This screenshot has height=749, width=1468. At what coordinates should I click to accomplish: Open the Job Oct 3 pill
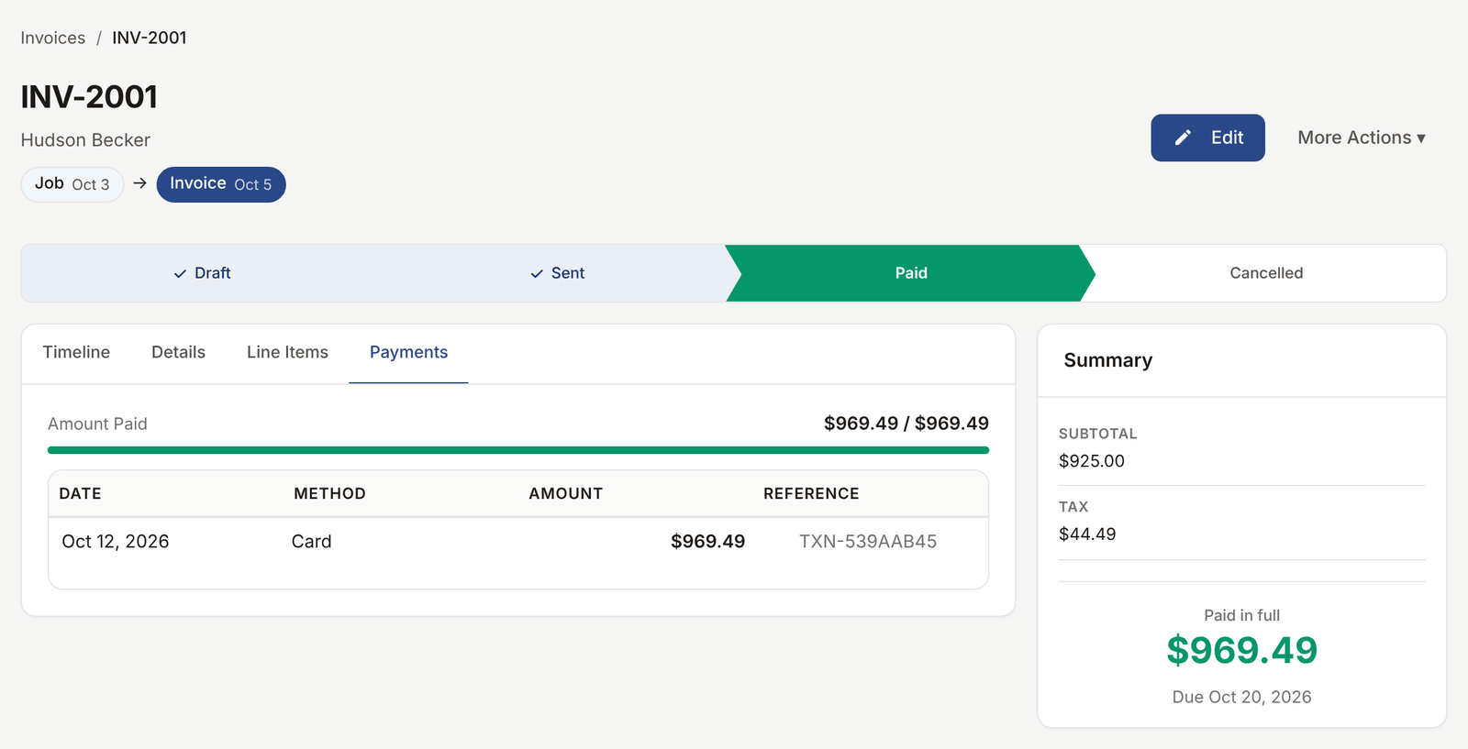pyautogui.click(x=72, y=184)
